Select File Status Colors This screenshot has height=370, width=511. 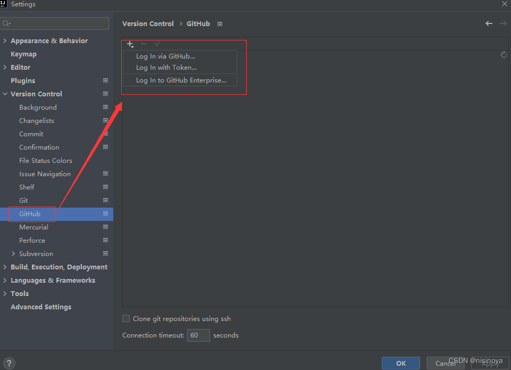46,161
